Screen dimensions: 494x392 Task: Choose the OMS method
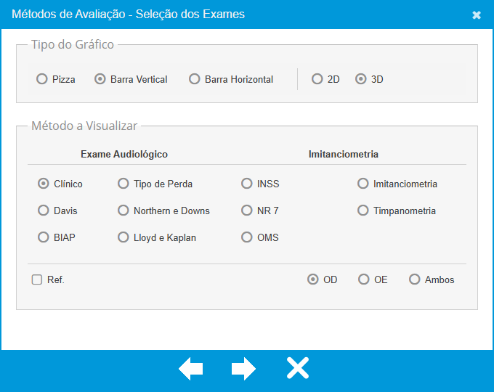pyautogui.click(x=247, y=237)
